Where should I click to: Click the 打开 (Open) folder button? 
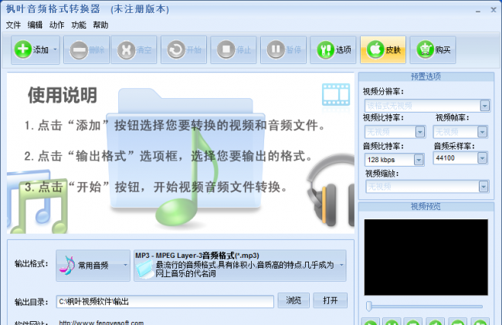[x=331, y=300]
